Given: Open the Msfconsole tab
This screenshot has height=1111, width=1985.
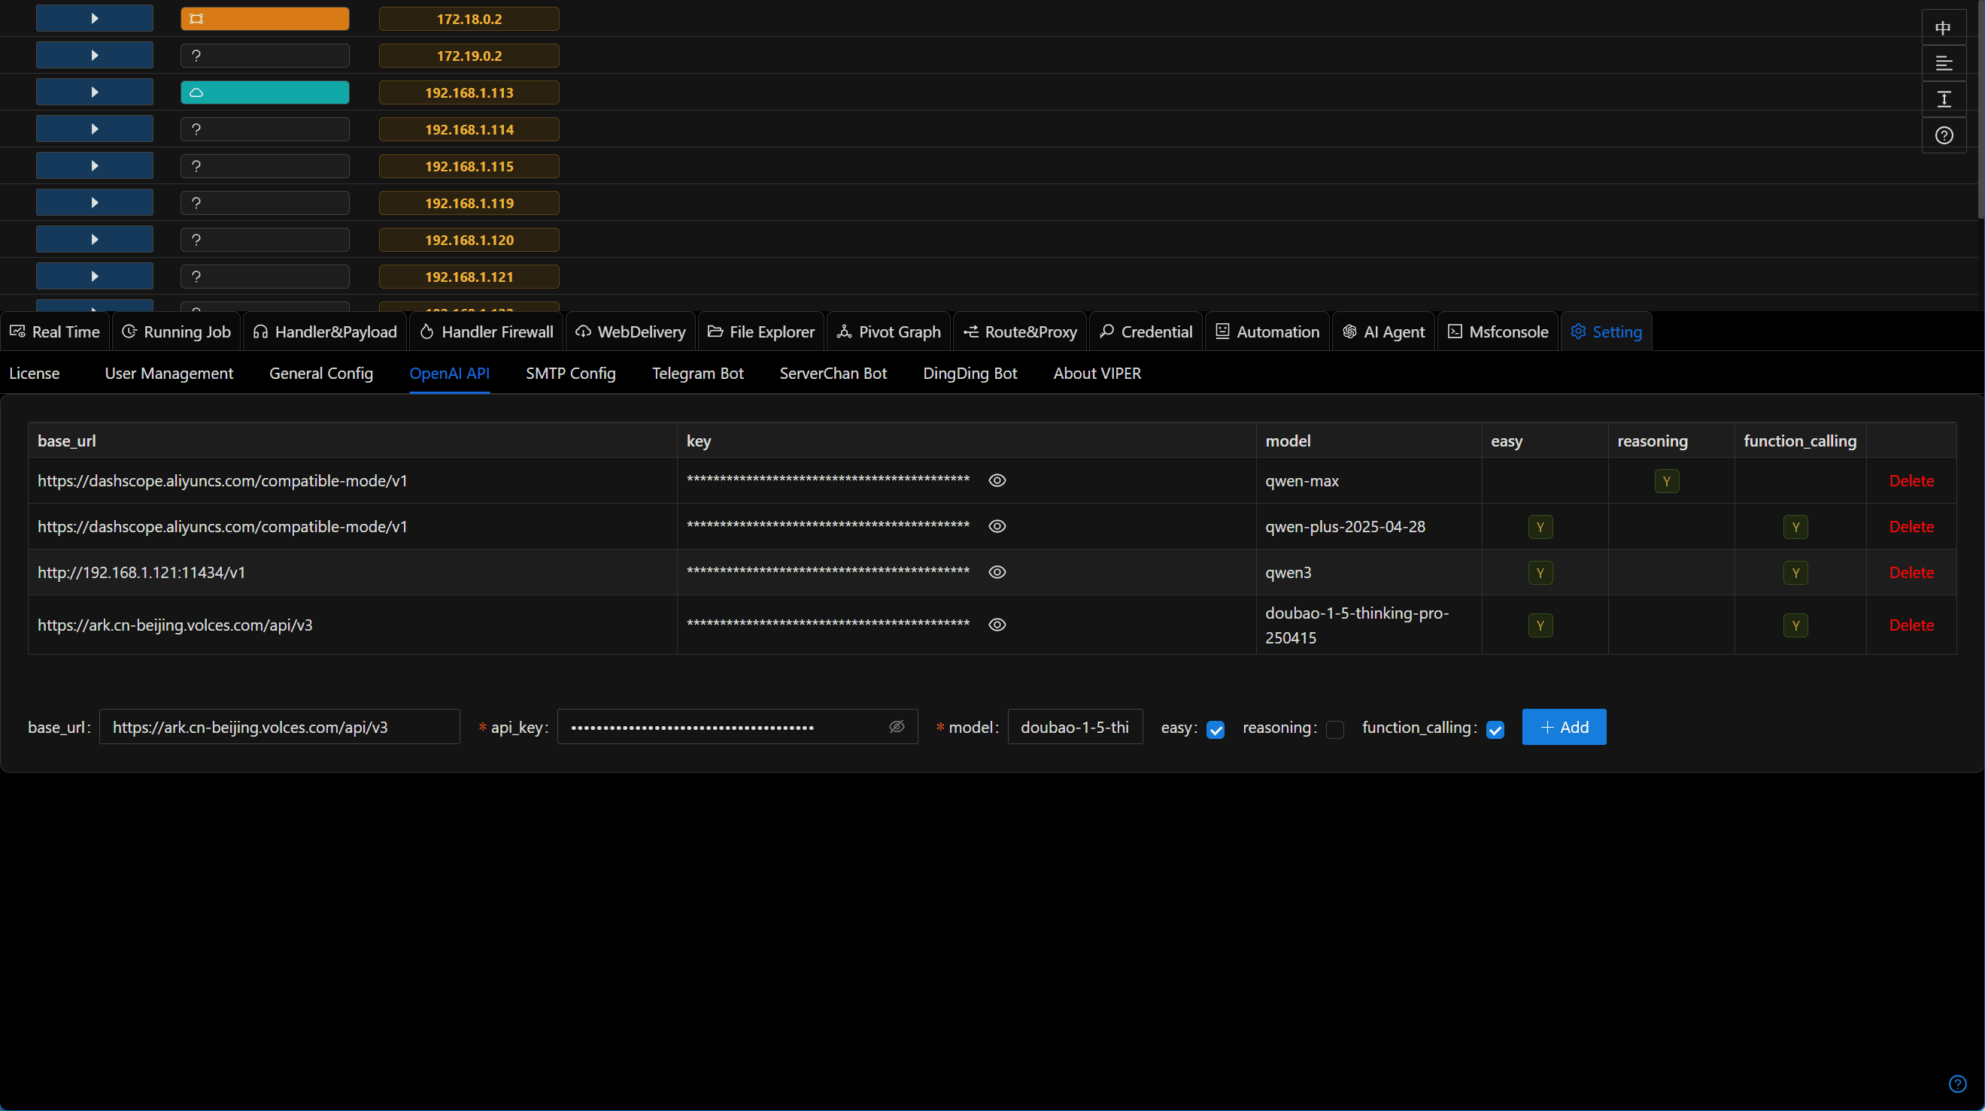Looking at the screenshot, I should tap(1498, 331).
